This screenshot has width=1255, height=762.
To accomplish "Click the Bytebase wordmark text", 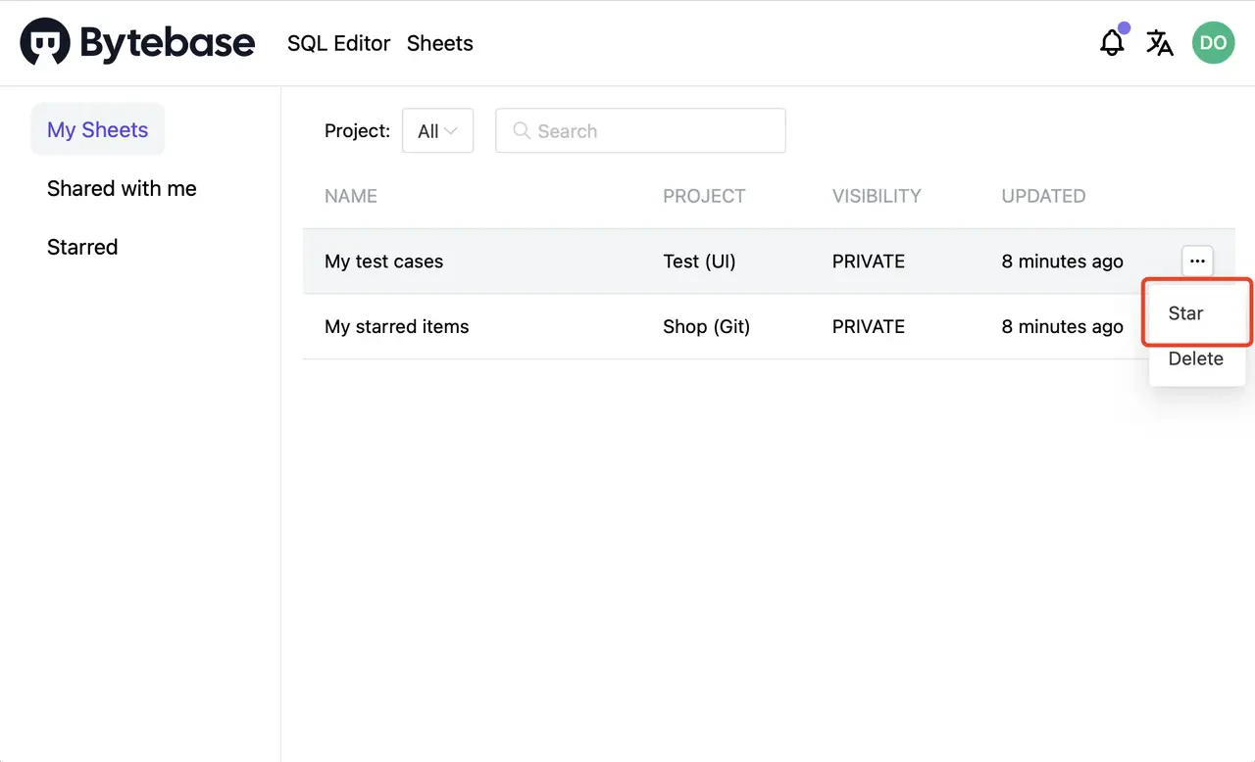I will click(168, 43).
